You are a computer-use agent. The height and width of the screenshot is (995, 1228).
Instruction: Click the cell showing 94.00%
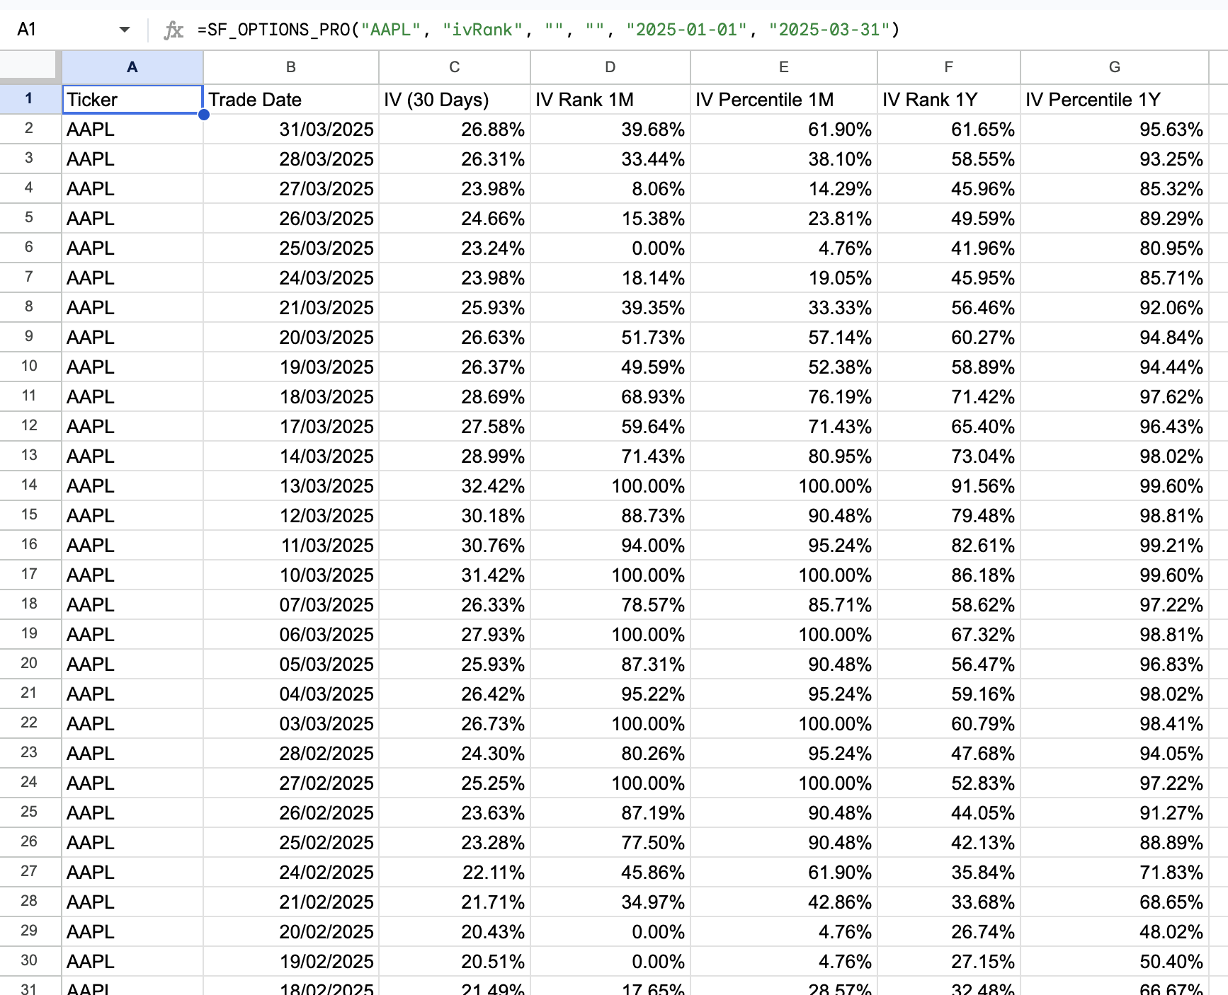pos(610,545)
